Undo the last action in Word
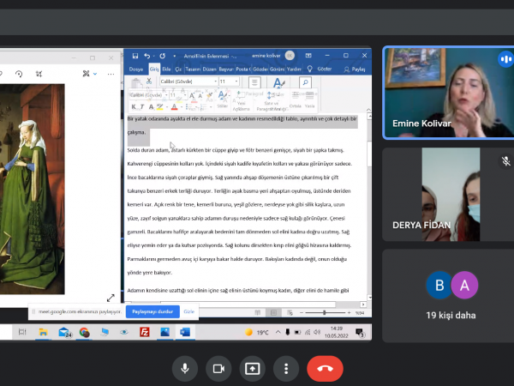514x386 pixels. (146, 56)
